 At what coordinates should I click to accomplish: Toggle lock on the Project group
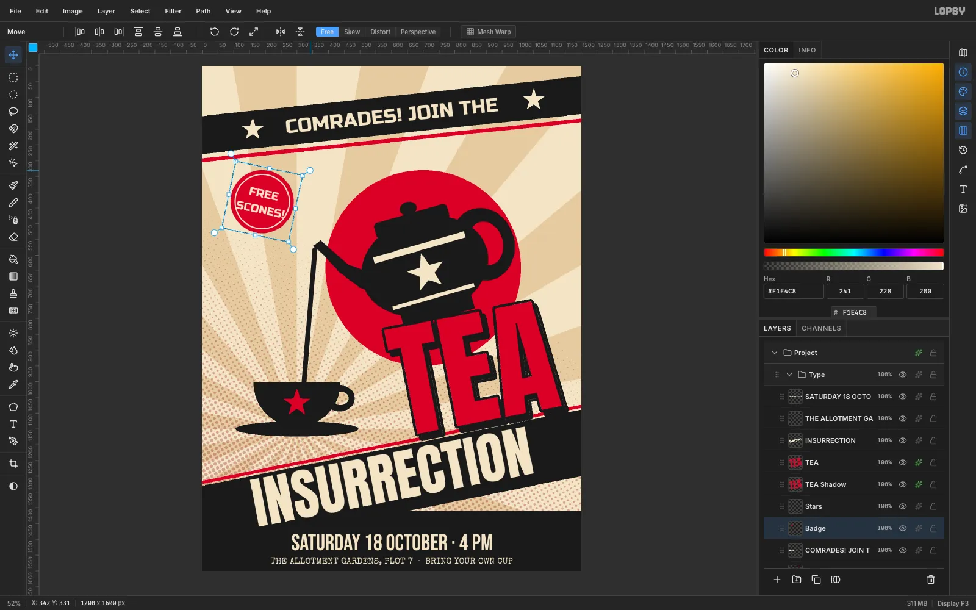[x=933, y=353]
